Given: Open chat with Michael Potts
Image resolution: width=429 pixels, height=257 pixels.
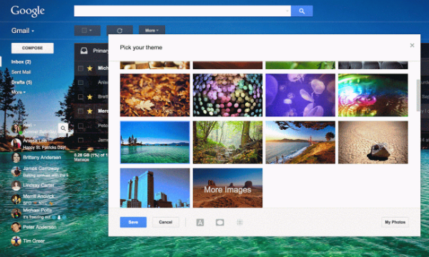Looking at the screenshot, I should (39, 213).
